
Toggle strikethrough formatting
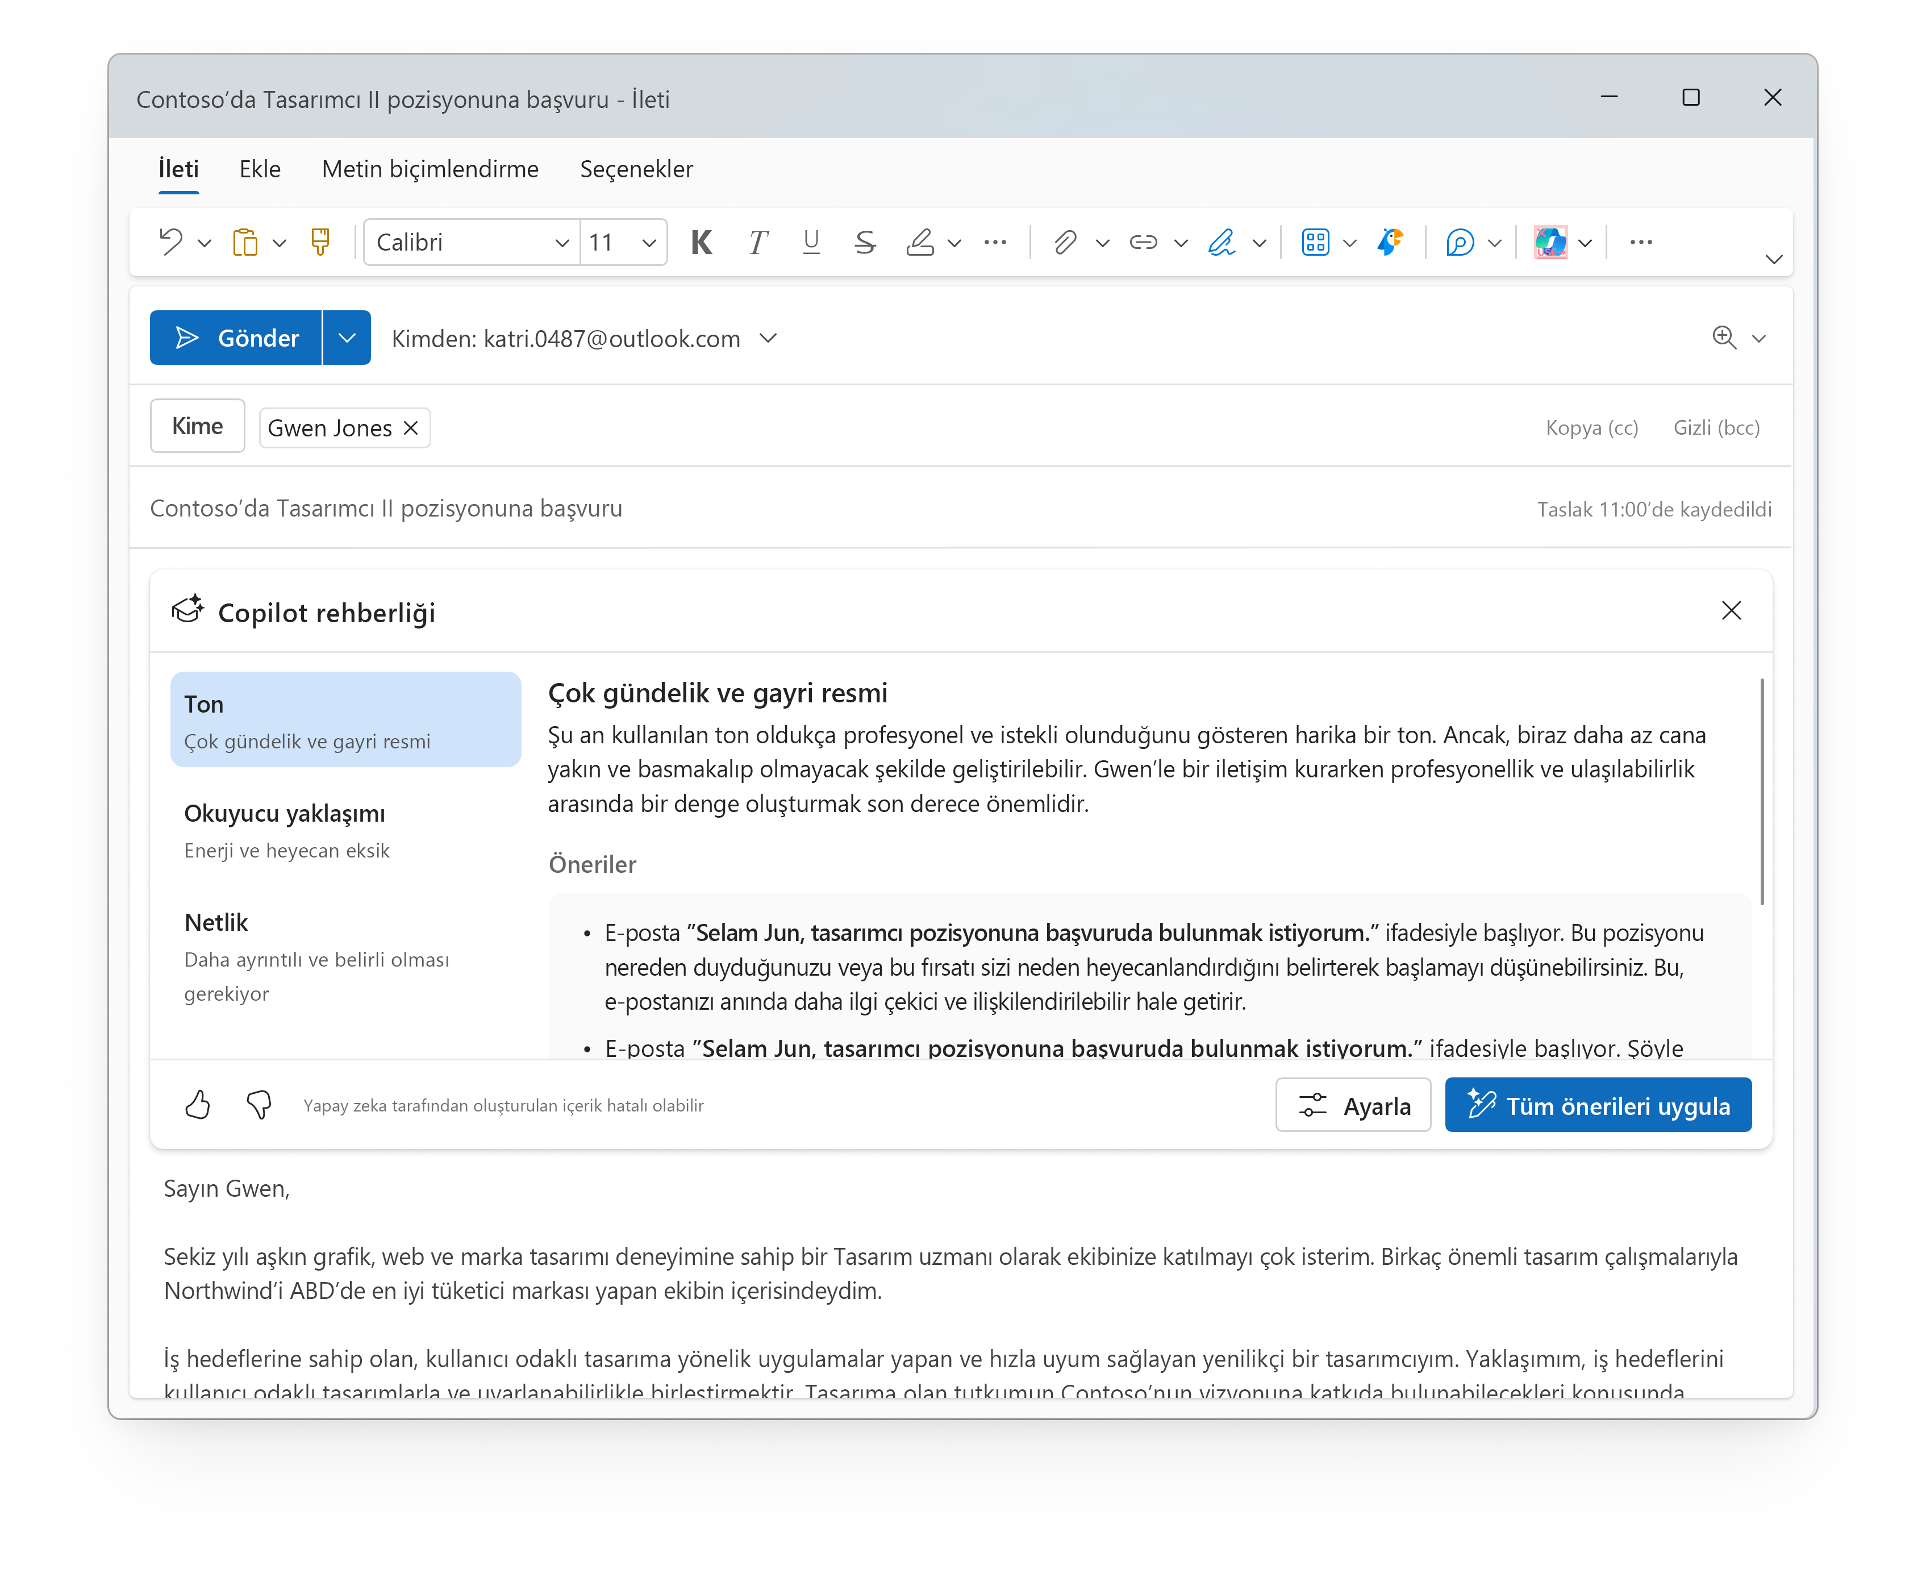pos(865,243)
